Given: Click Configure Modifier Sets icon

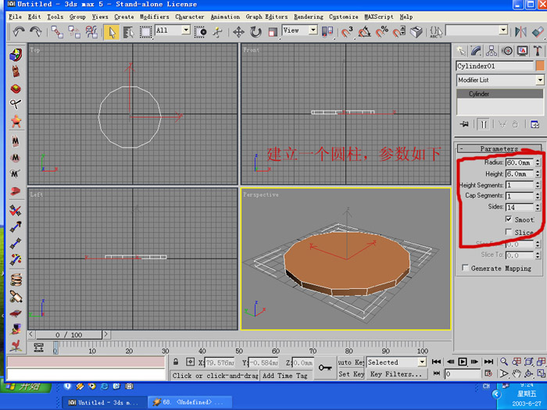Looking at the screenshot, I should (x=534, y=124).
